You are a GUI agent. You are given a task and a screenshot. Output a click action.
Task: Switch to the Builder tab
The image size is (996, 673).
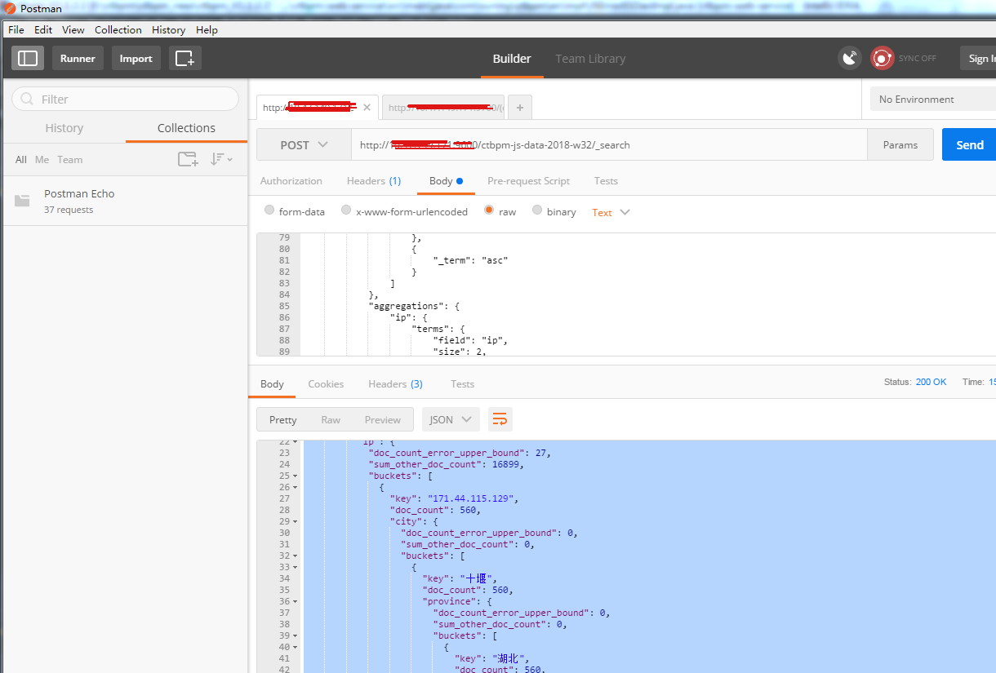click(512, 59)
